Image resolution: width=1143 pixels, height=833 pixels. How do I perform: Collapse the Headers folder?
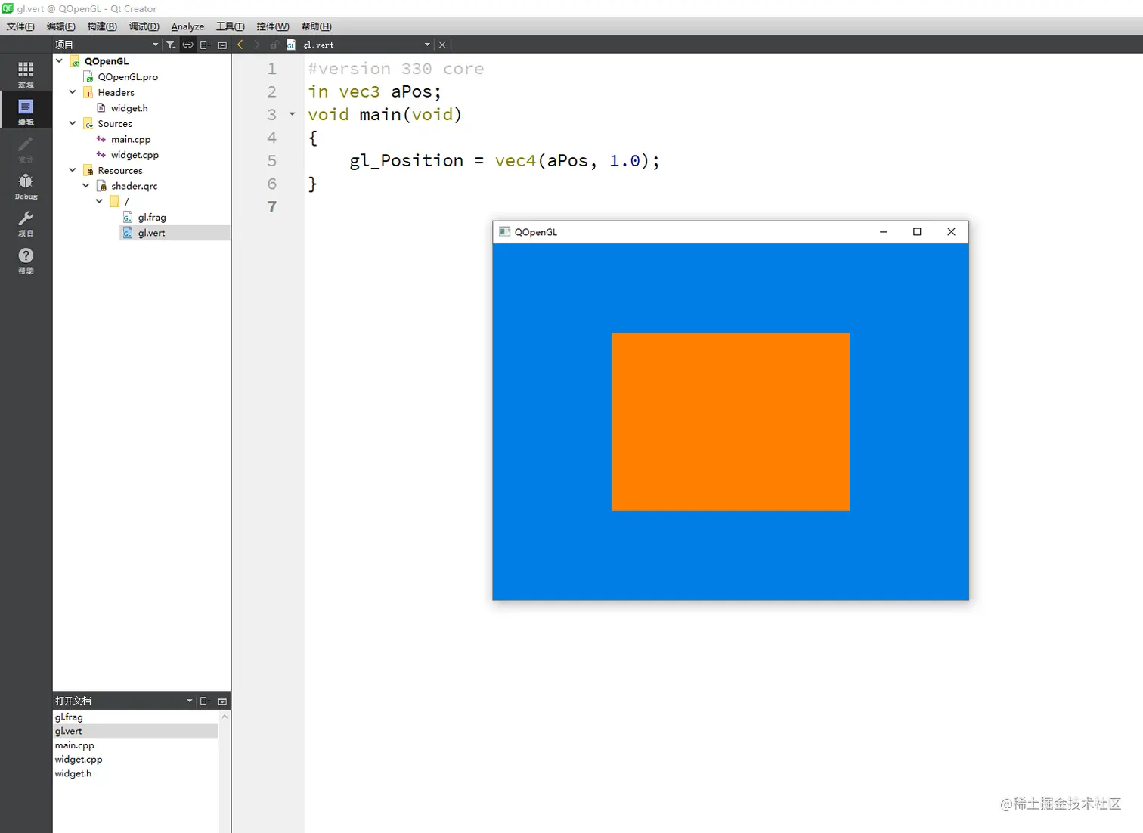(73, 92)
